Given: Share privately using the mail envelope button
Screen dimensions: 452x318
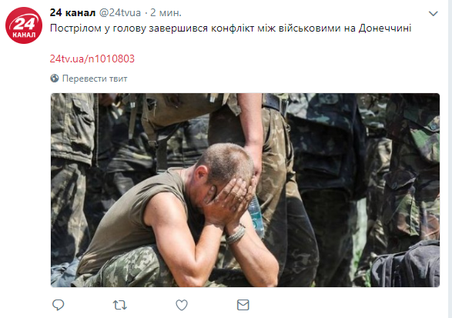Looking at the screenshot, I should (x=243, y=305).
